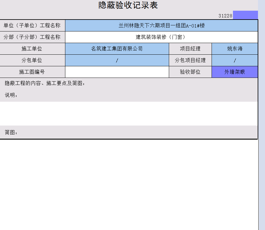Viewport: 265px width, 230px height.
Task: Click the 验收部位 label cell
Action: [x=190, y=72]
